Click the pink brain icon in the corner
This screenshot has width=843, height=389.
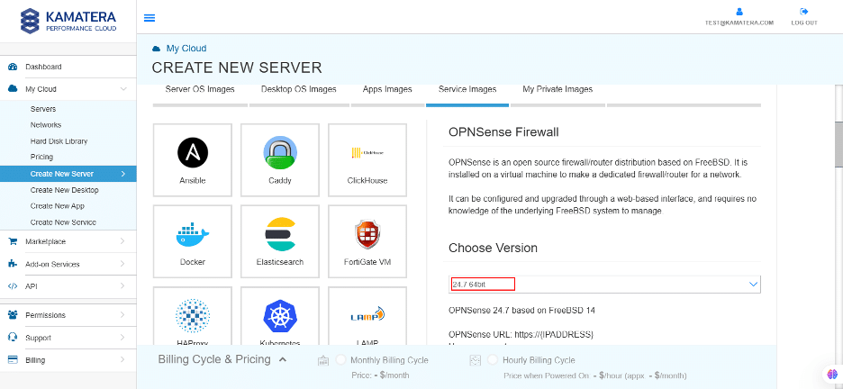tap(833, 374)
